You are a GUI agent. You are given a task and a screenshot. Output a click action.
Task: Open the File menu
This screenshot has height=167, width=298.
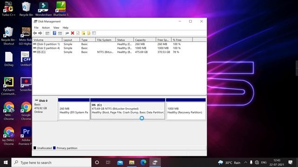tap(36, 28)
